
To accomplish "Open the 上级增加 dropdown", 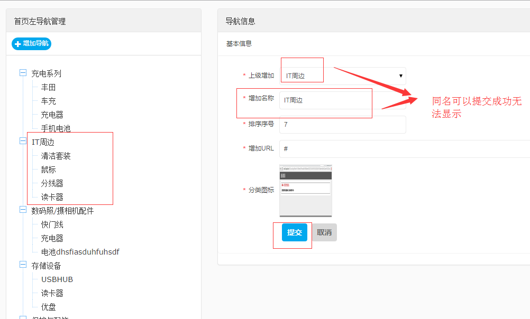I will 342,76.
